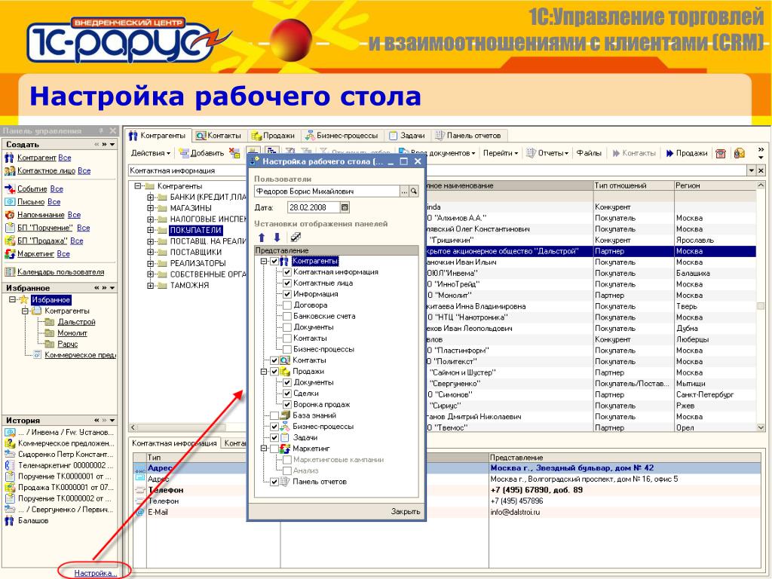Click the ellipsis button beside Федоров Борис Михайлович
The image size is (772, 579).
404,191
